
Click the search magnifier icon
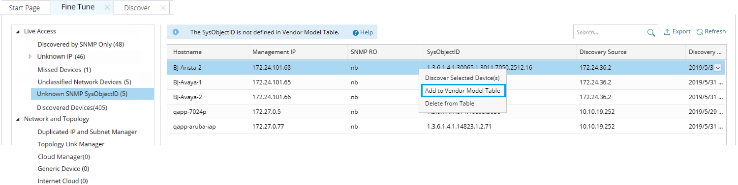click(x=651, y=32)
